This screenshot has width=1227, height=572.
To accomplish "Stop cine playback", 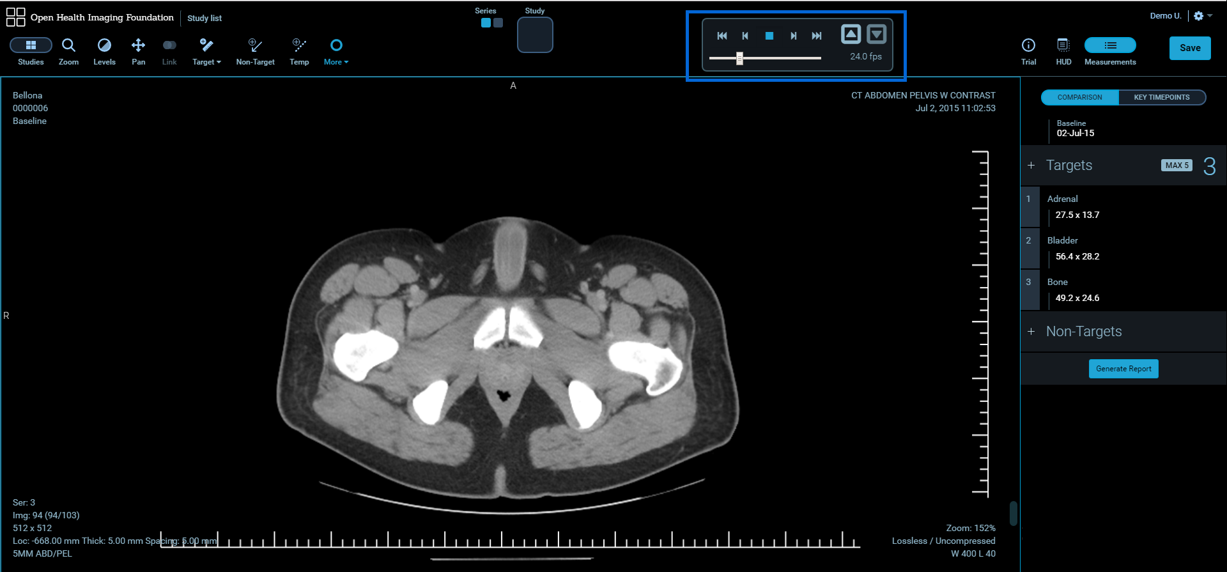I will 769,36.
